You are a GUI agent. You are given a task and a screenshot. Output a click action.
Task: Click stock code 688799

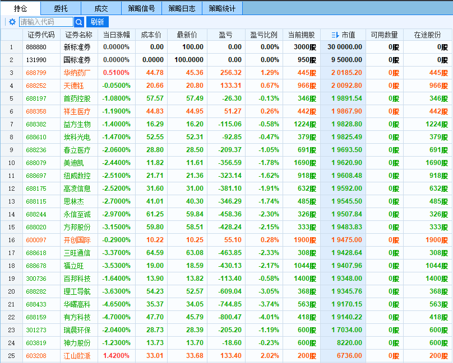point(36,73)
